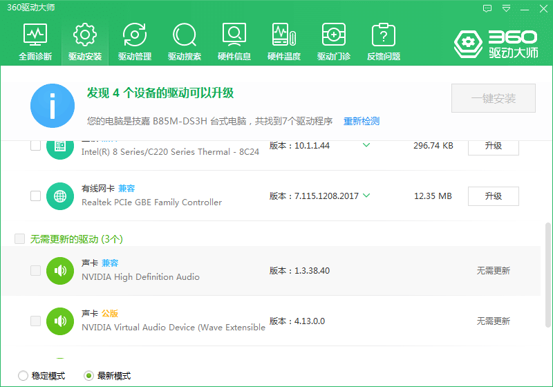Toggle the 无需更新的驱动 group checkbox

tap(20, 238)
